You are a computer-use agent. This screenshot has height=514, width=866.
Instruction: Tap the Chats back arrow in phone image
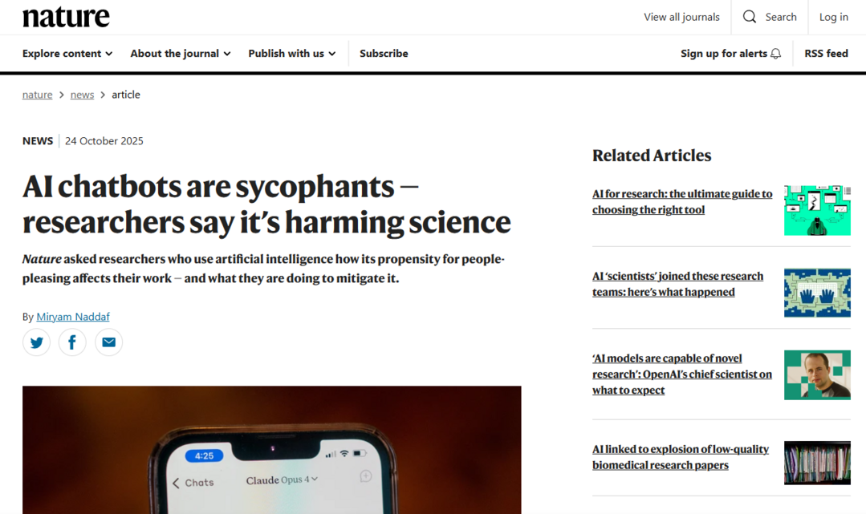[177, 482]
